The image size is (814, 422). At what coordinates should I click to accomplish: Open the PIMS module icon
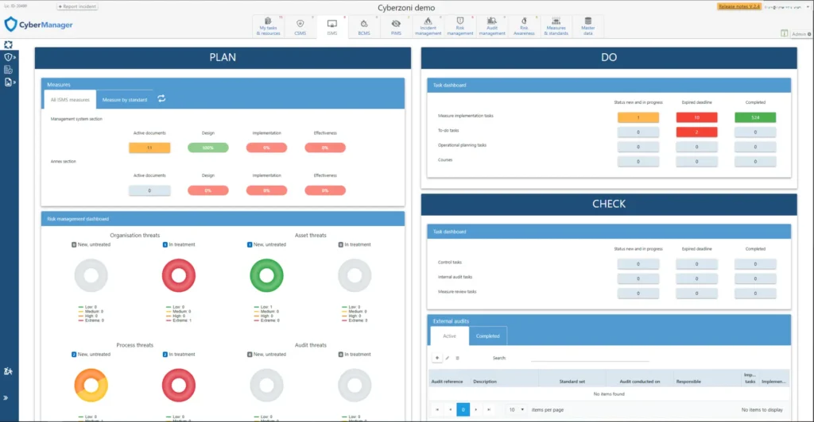[x=396, y=27]
